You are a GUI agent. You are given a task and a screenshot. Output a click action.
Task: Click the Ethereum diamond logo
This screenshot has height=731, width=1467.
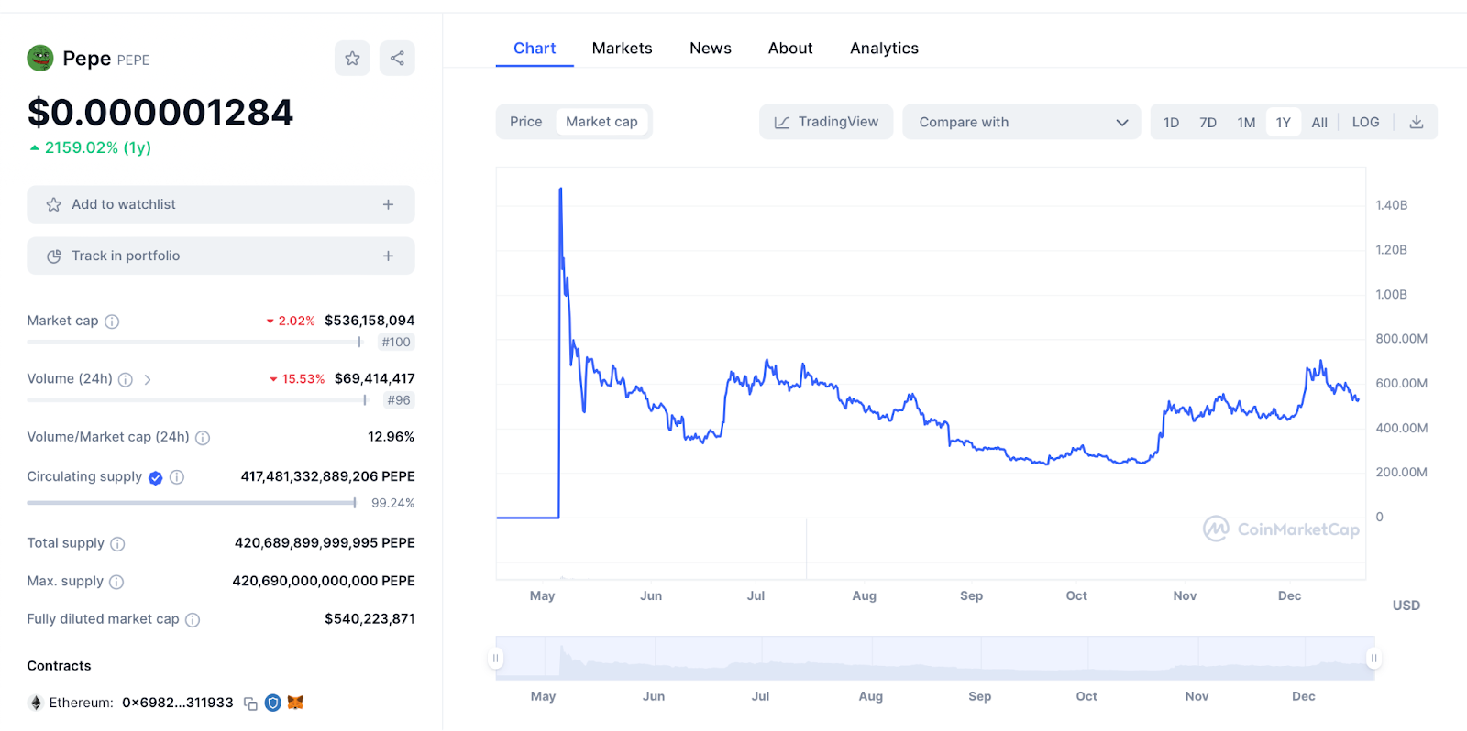36,703
